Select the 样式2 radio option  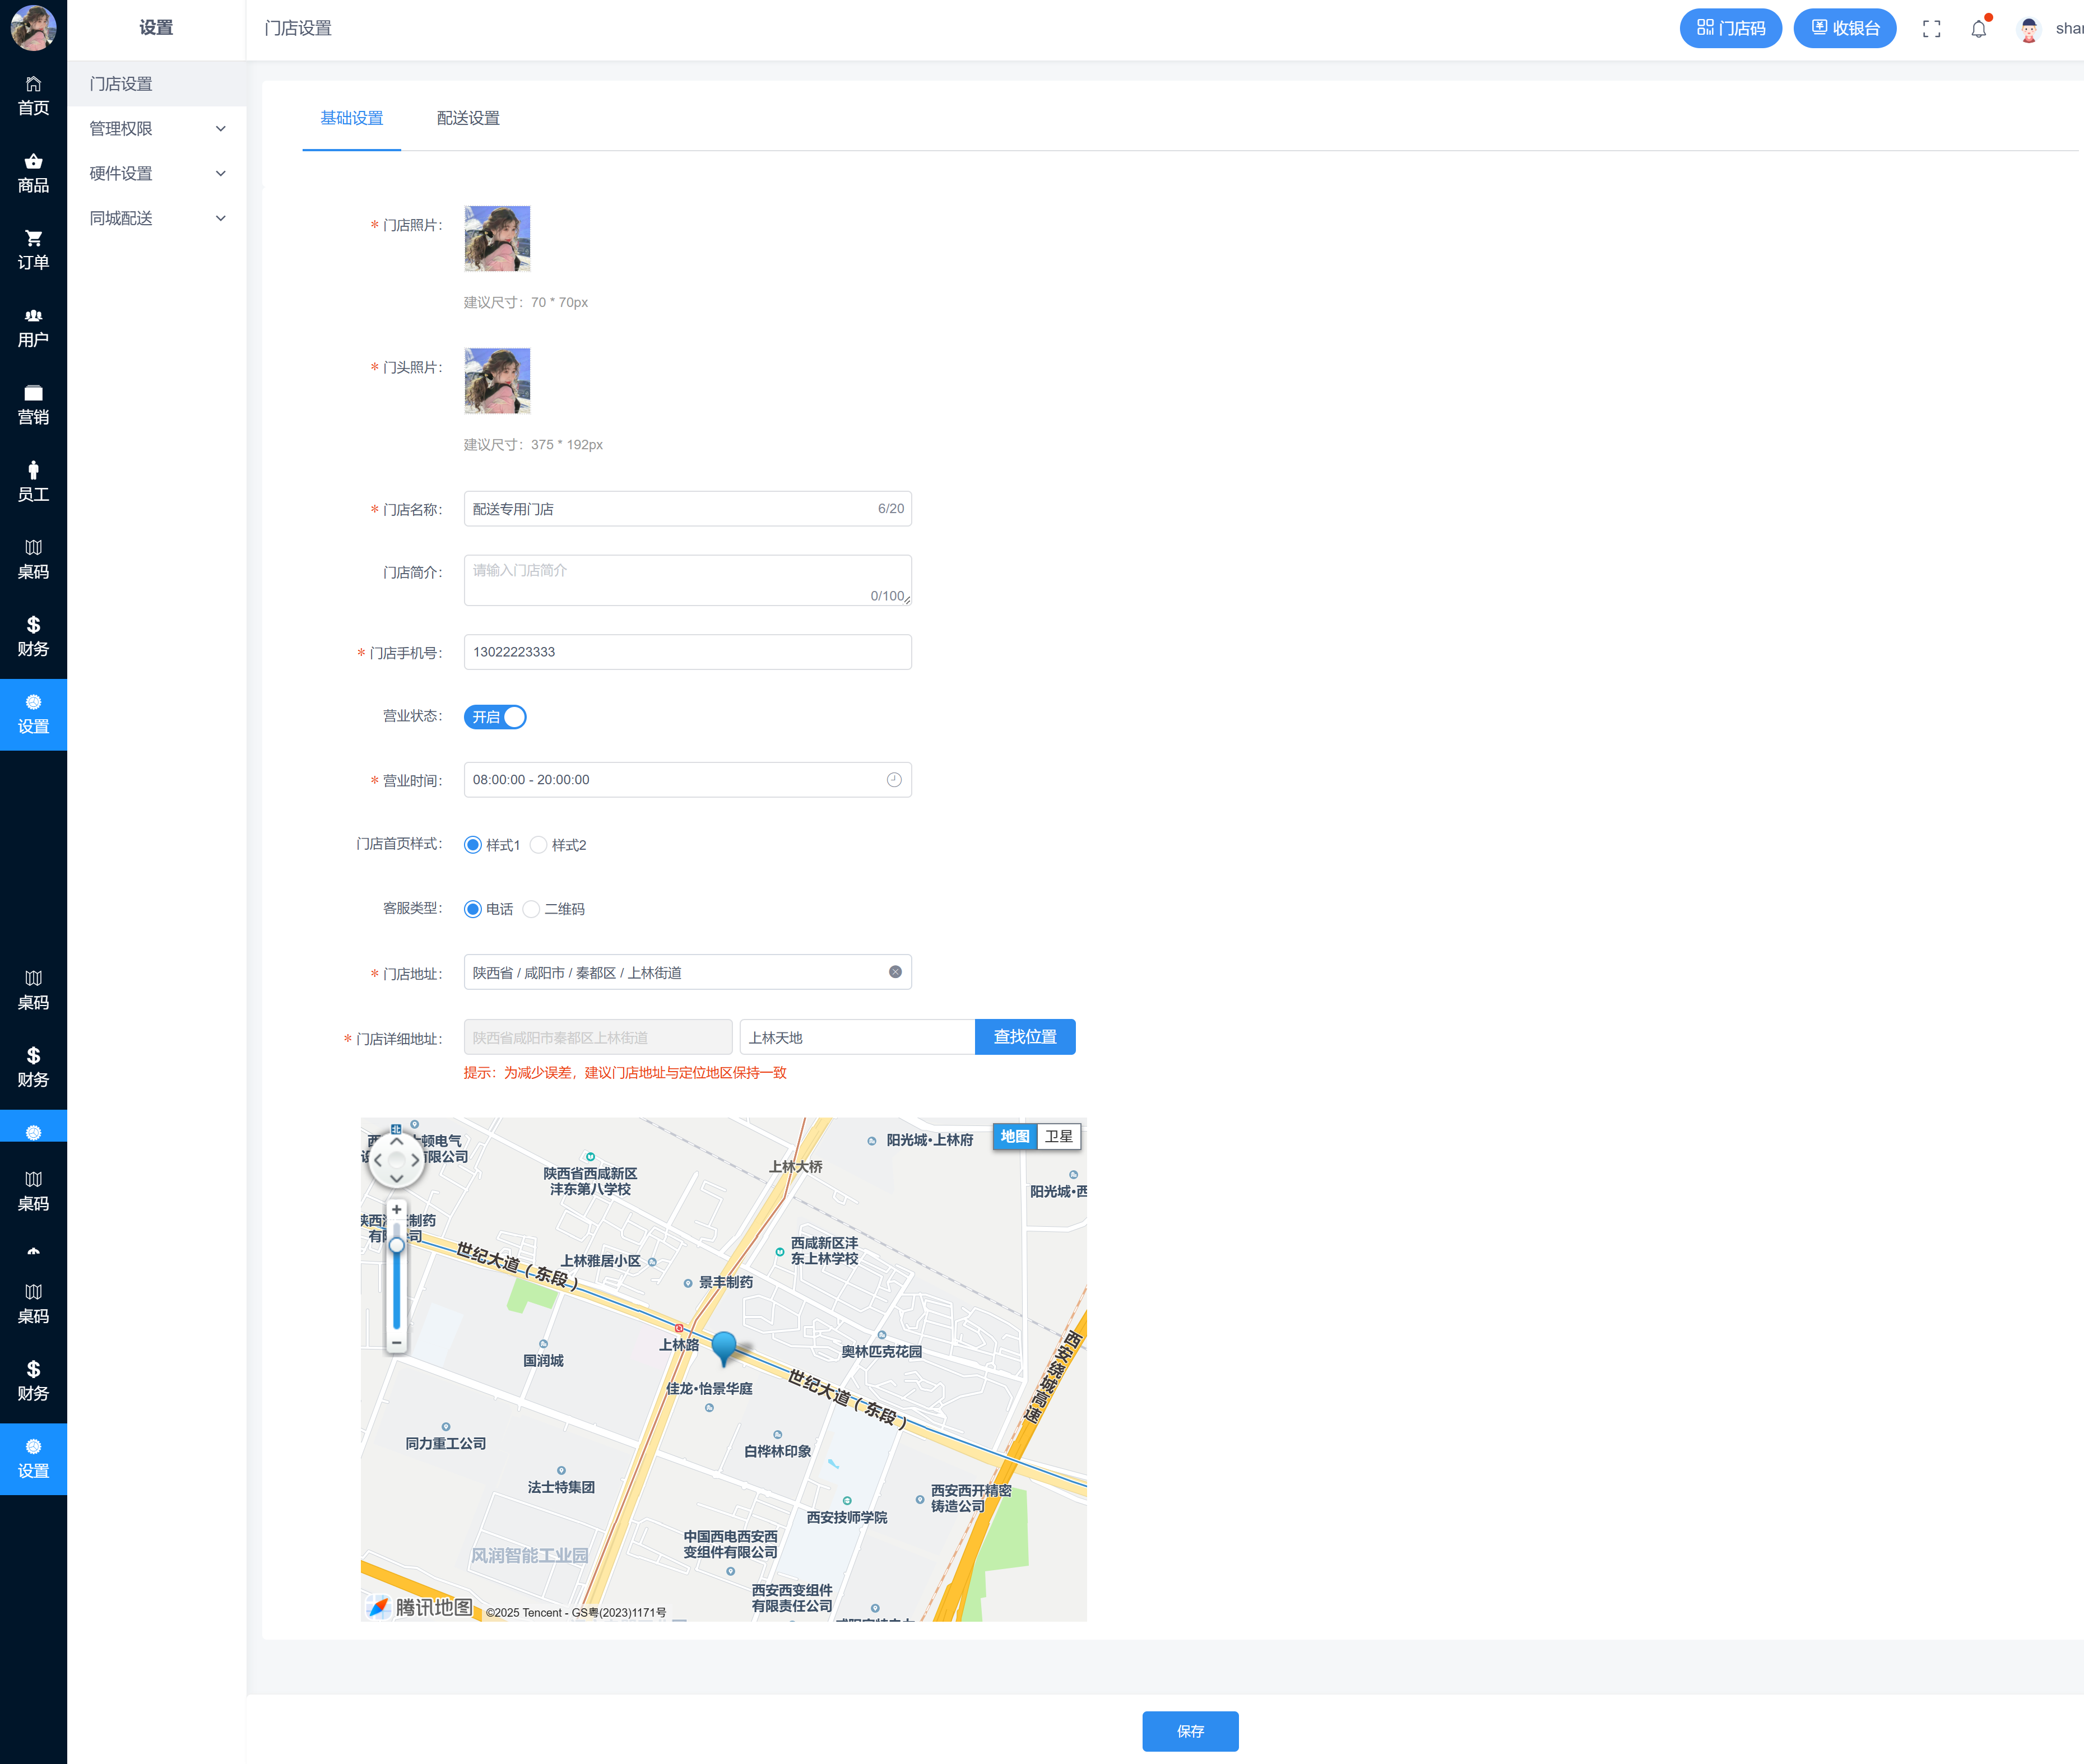pos(539,845)
